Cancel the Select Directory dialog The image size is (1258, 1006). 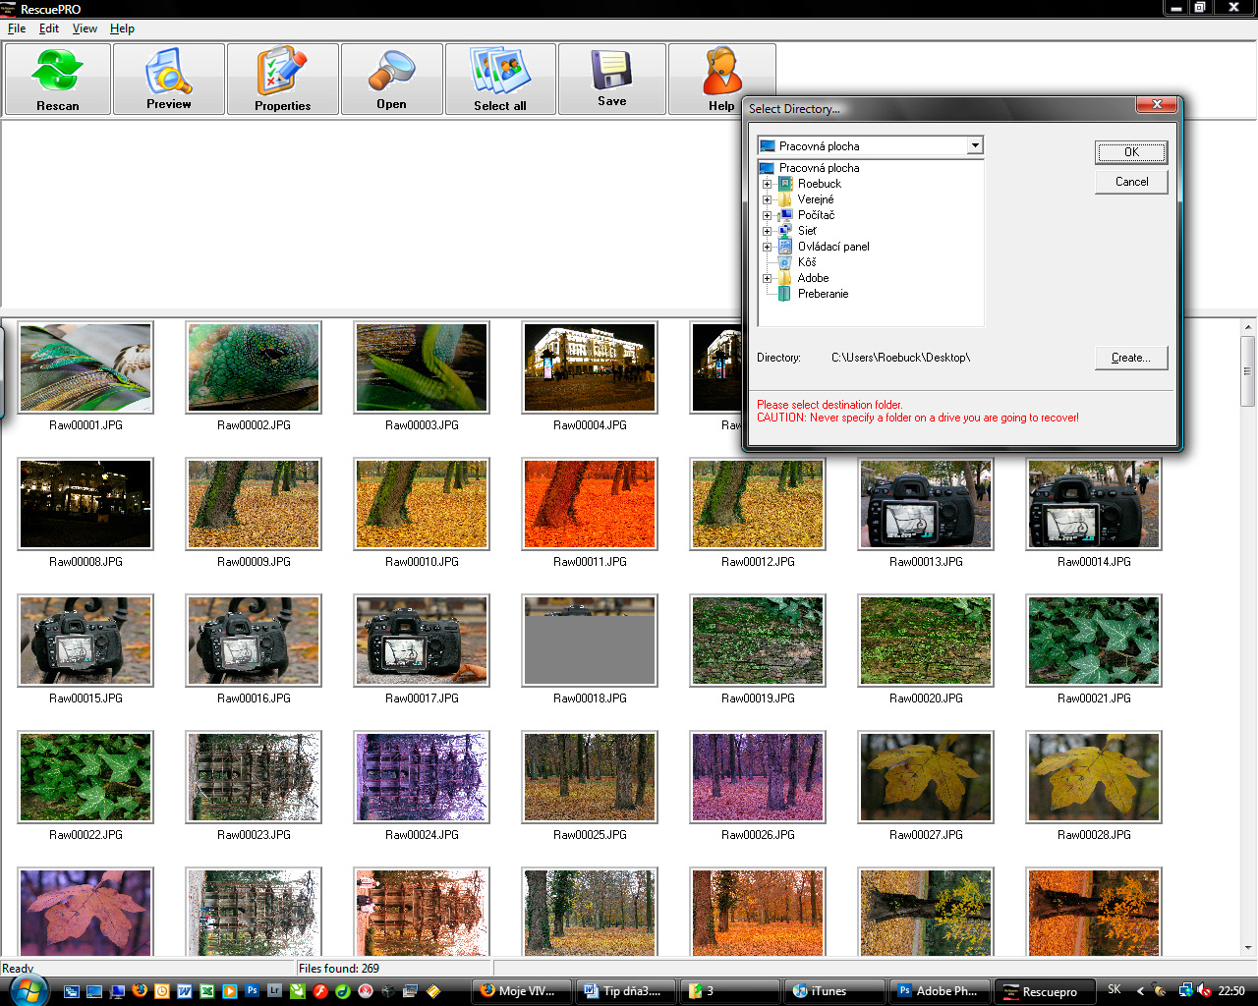pyautogui.click(x=1131, y=182)
